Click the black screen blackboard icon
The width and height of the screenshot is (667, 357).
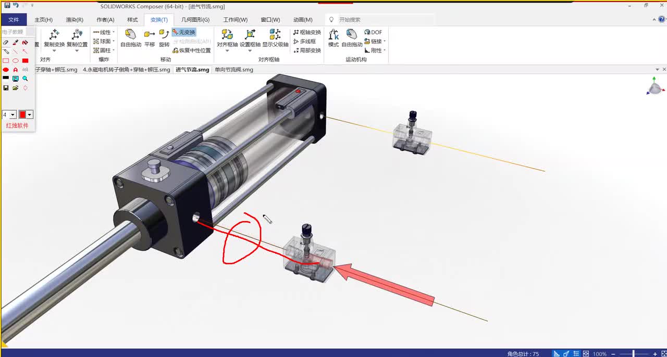6,78
